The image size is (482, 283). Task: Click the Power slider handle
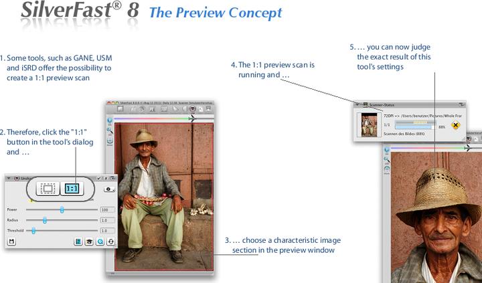coord(62,210)
